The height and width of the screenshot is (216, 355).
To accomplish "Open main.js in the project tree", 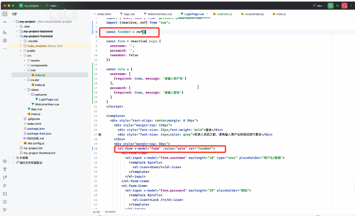I will click(x=34, y=114).
